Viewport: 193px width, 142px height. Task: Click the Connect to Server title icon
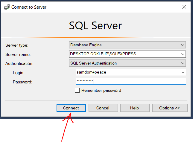pos(7,7)
